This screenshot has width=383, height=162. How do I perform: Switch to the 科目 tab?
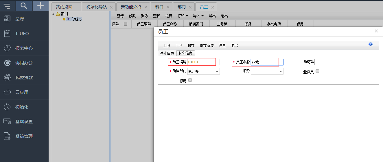(x=159, y=7)
